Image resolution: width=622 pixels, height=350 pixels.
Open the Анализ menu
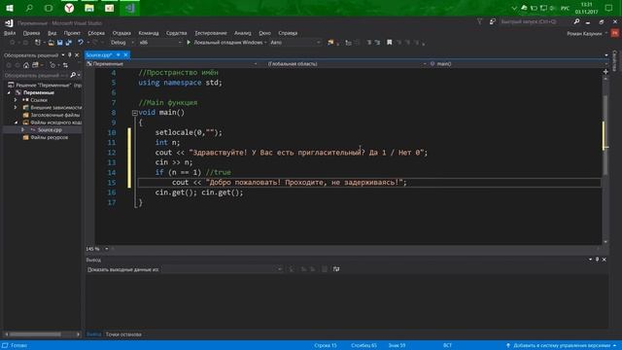(242, 33)
